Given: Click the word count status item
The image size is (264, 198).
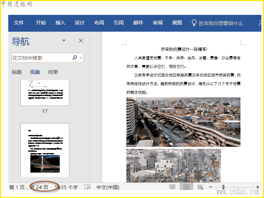Looking at the screenshot, I should pyautogui.click(x=66, y=187).
